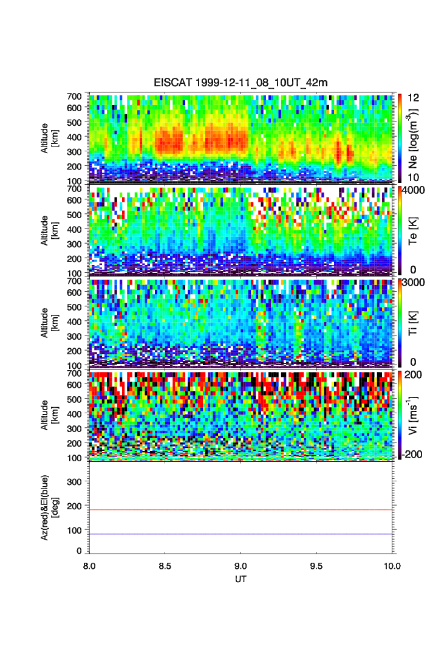The width and height of the screenshot is (430, 646).
Task: Click the EISCAT 1999-12-11 plot title
Action: click(x=241, y=83)
